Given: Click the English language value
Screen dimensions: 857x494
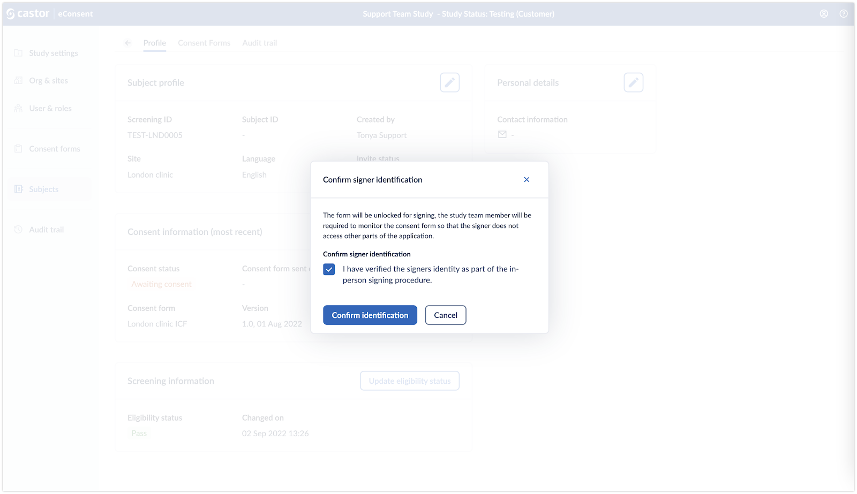Looking at the screenshot, I should tap(254, 175).
